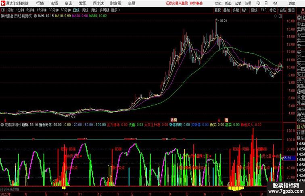The height and width of the screenshot is (196, 305).
Task: Switch to 15分钟 period tab
Action: pyautogui.click(x=42, y=10)
